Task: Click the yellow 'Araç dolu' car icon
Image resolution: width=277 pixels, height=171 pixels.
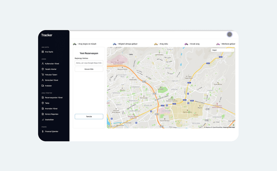Action: coord(156,44)
